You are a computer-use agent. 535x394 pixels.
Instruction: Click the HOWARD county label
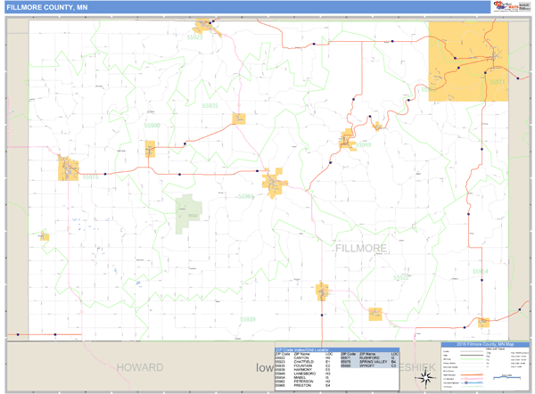(140, 366)
